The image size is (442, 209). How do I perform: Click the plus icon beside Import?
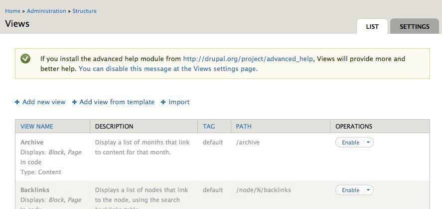coord(163,102)
